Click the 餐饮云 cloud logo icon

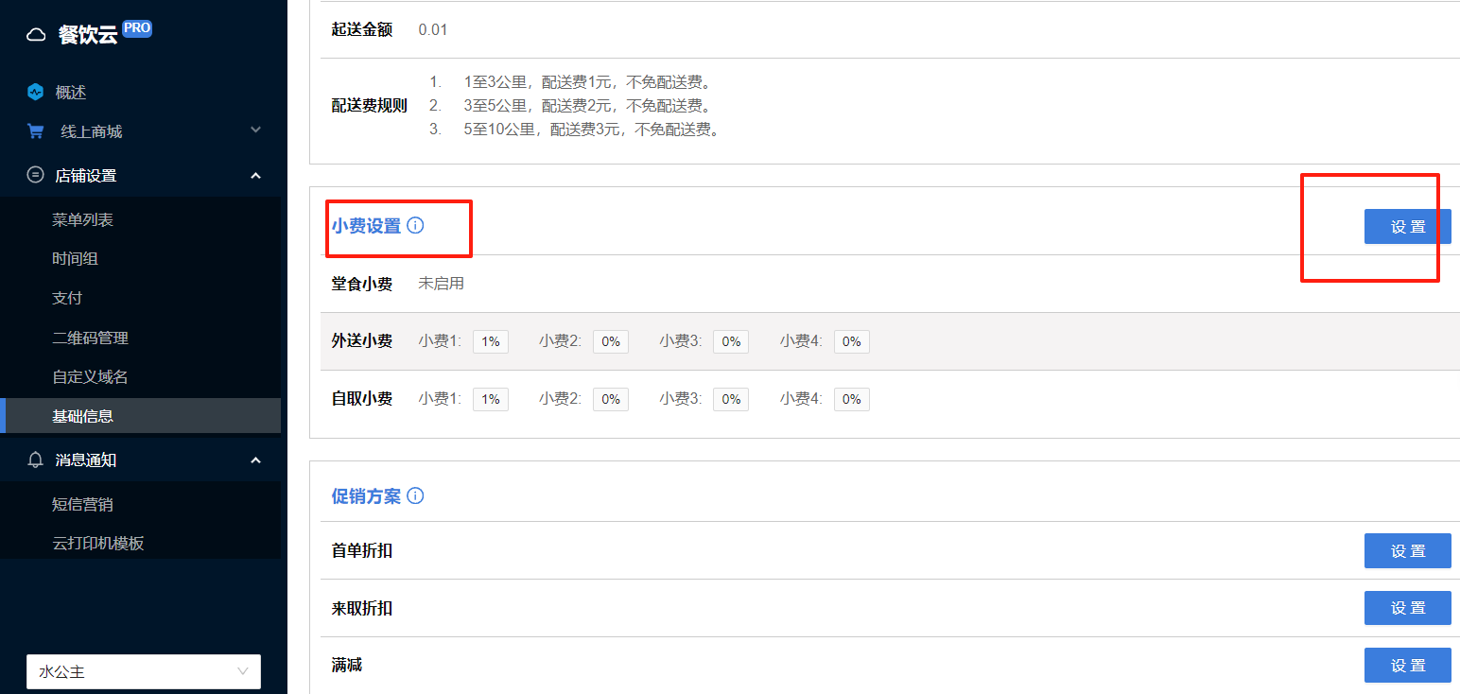coord(36,36)
